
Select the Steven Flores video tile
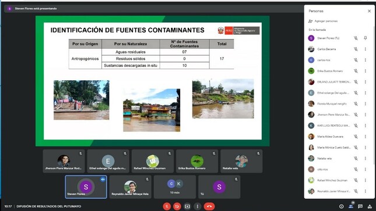(x=86, y=187)
